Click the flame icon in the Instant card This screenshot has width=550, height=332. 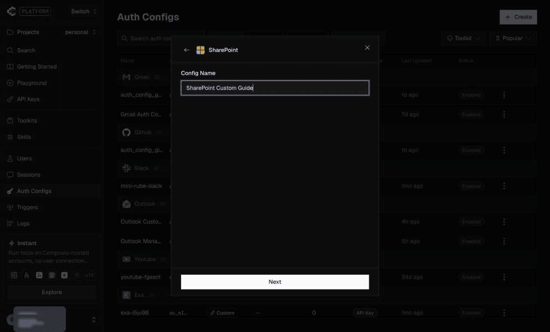27,275
